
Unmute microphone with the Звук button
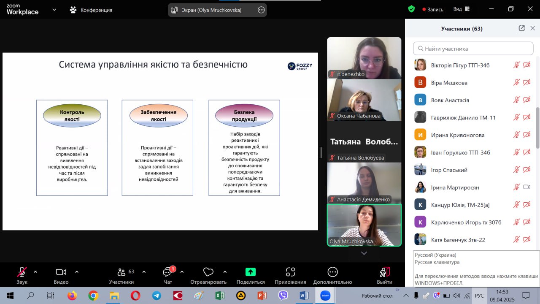pyautogui.click(x=22, y=275)
